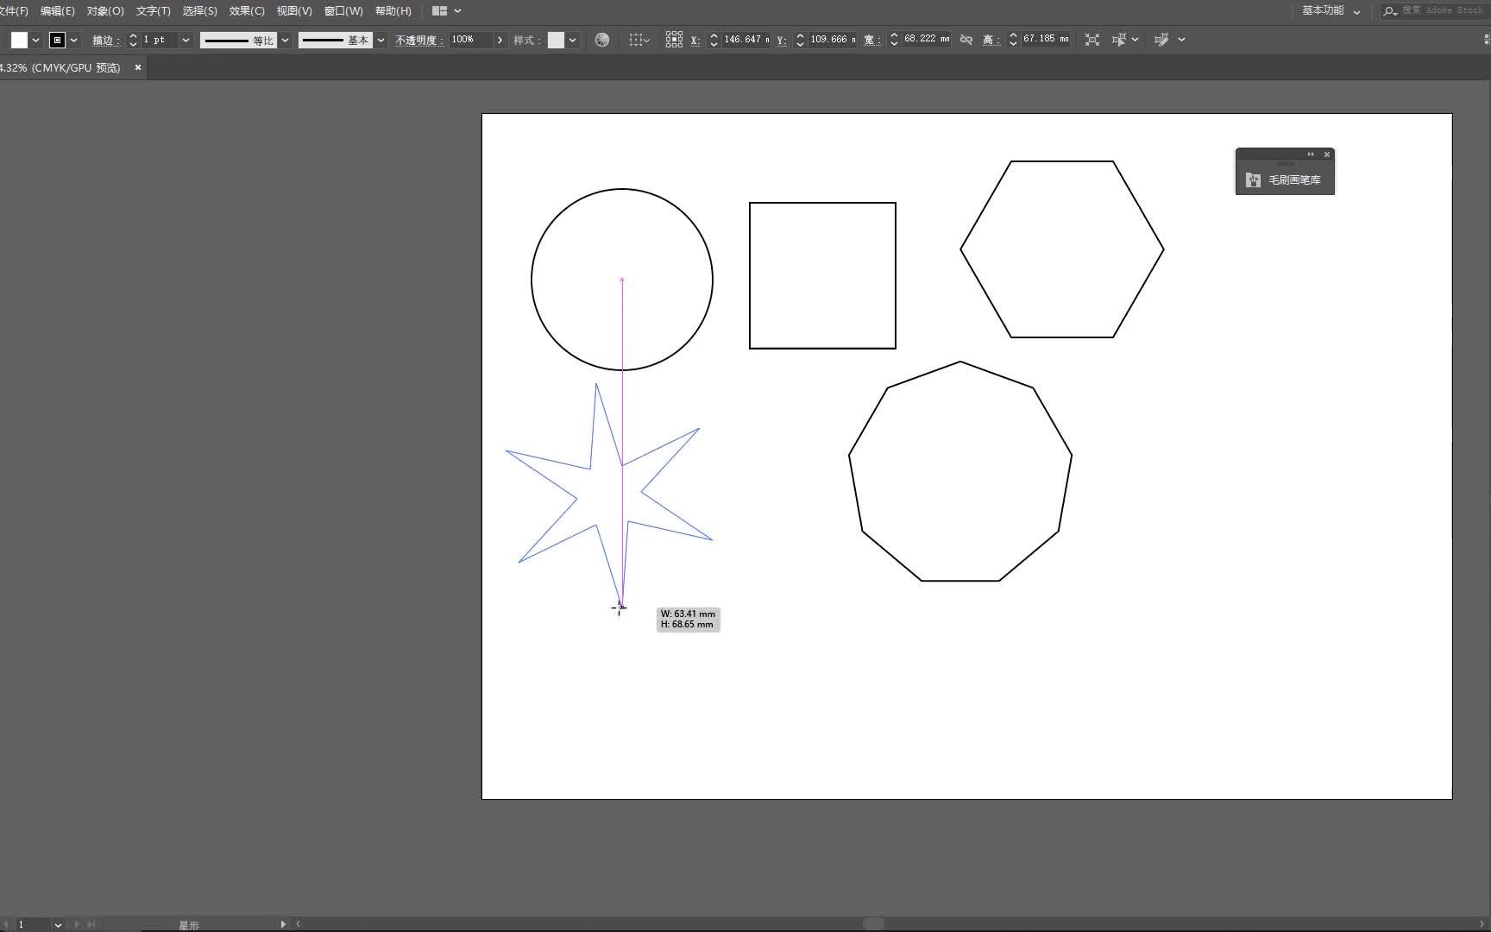Click the Recolor Artwork wheel icon
1491x932 pixels.
pyautogui.click(x=602, y=40)
